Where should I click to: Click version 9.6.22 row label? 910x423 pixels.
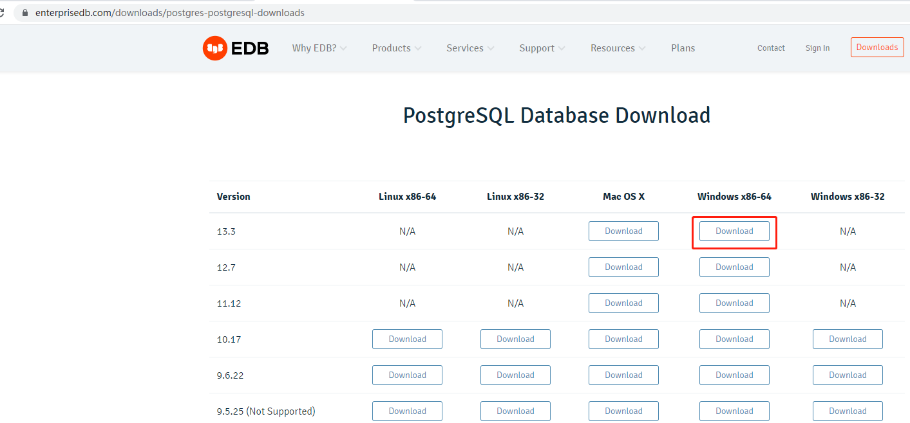230,375
